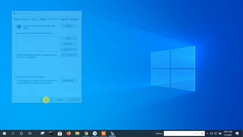Open the volume control in tray
The height and width of the screenshot is (137, 243).
tap(211, 134)
